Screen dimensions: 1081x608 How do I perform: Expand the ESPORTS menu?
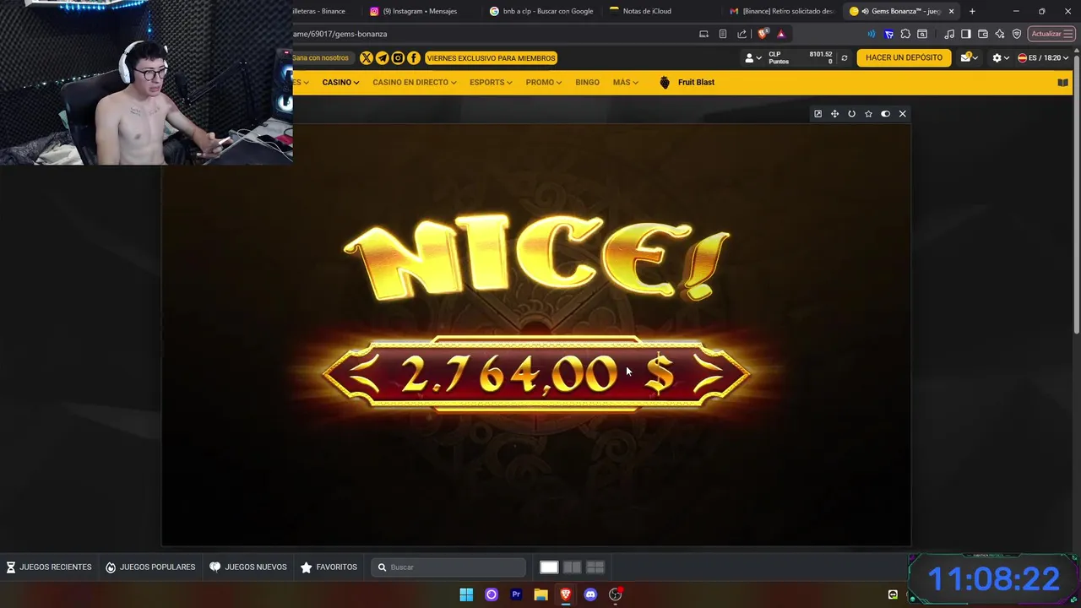click(x=491, y=83)
